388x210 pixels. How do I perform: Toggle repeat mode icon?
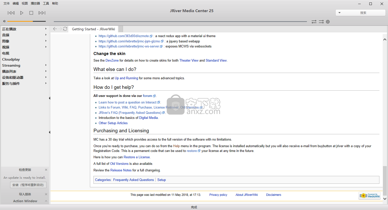point(314,22)
